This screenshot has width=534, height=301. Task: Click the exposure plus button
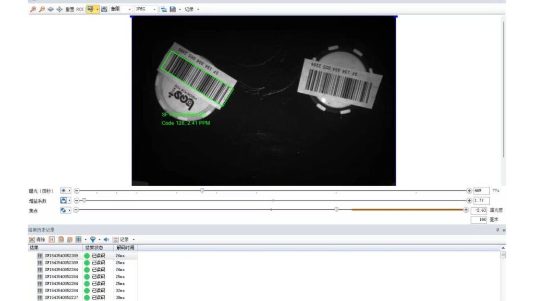tap(469, 191)
